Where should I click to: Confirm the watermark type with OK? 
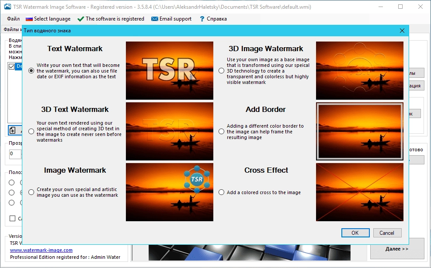point(355,233)
